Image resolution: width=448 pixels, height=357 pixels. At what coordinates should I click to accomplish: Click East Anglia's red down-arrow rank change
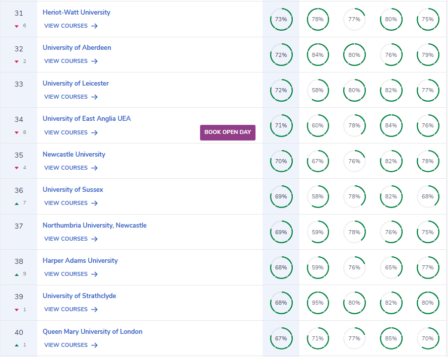[x=17, y=132]
